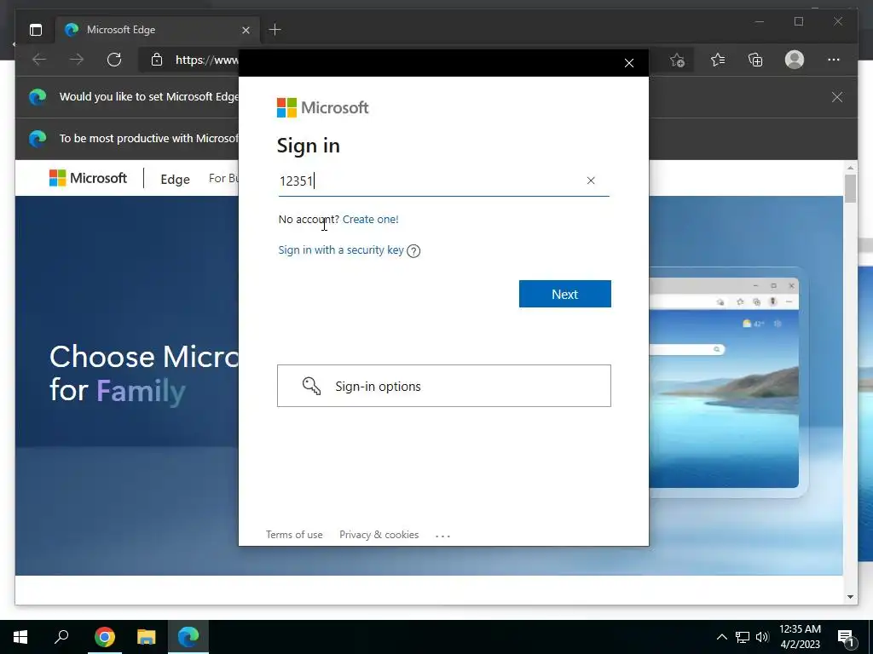
Task: Open network status tray icon
Action: tap(743, 637)
